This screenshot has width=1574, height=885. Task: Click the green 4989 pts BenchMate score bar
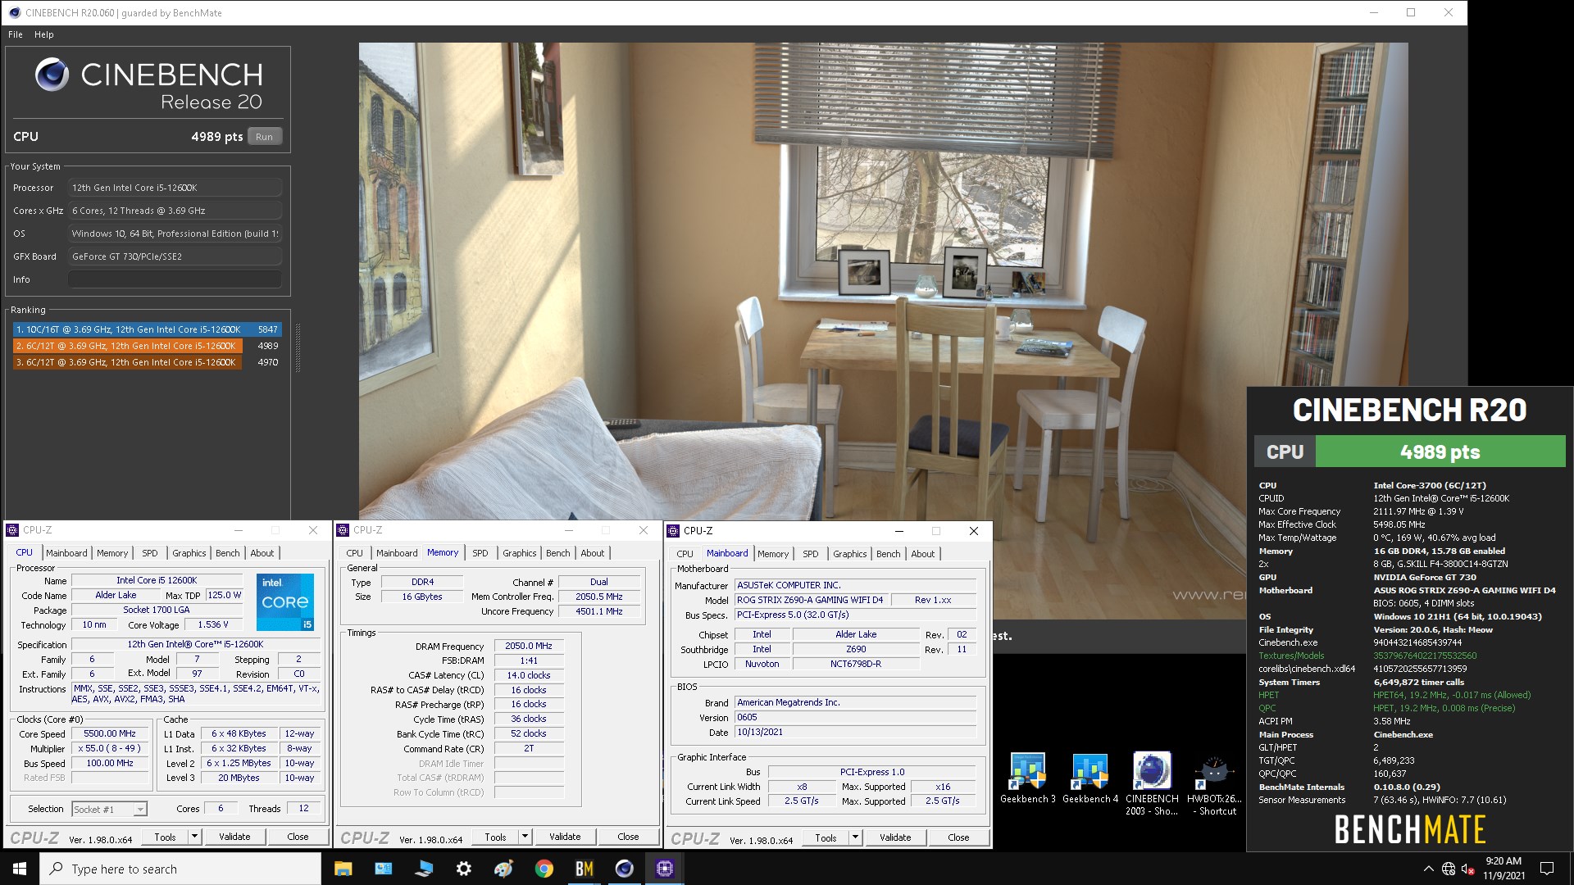click(1440, 452)
